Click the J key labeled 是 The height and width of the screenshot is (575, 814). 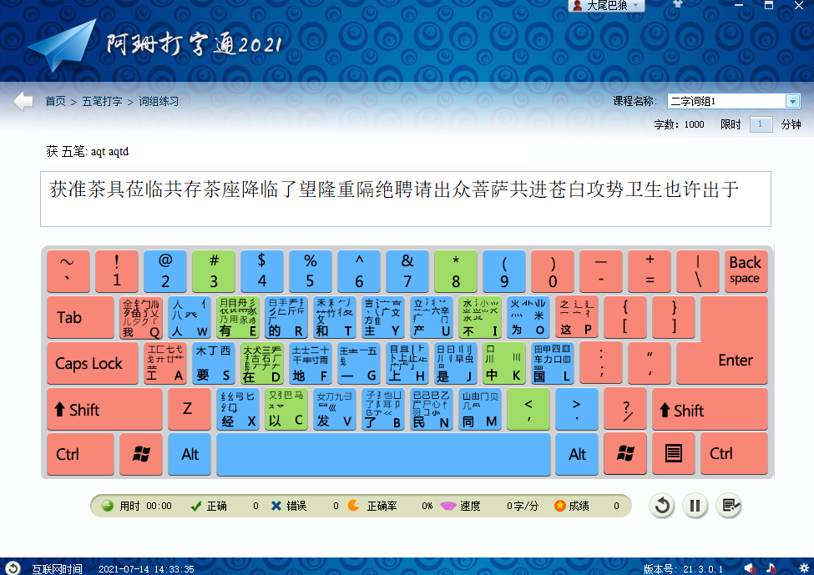tap(455, 363)
